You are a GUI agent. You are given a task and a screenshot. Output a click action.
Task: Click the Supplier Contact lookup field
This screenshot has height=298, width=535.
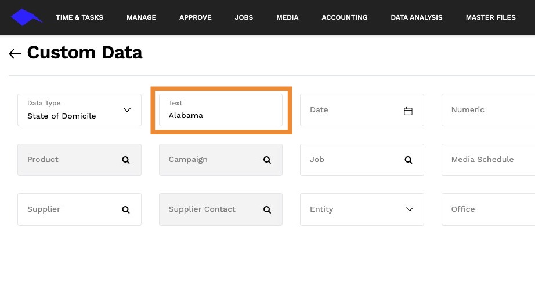click(220, 209)
